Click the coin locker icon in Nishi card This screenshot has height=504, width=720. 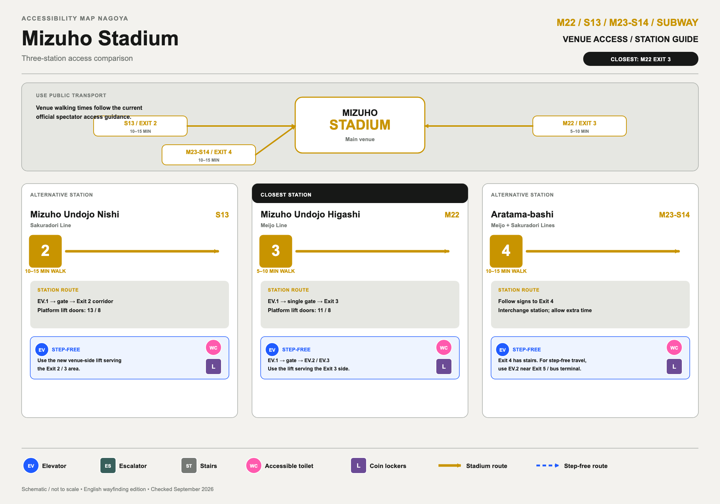[x=213, y=366]
